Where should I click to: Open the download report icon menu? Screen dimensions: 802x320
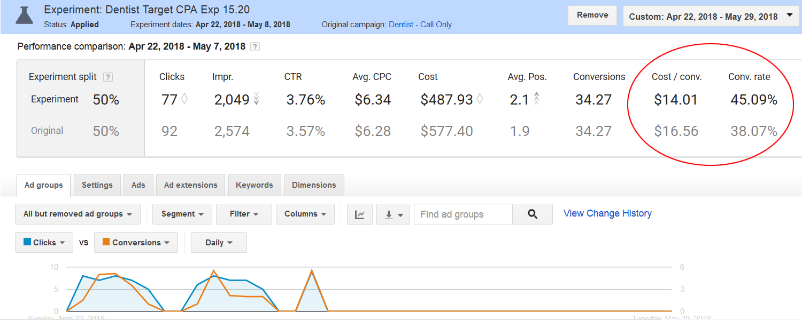[393, 214]
